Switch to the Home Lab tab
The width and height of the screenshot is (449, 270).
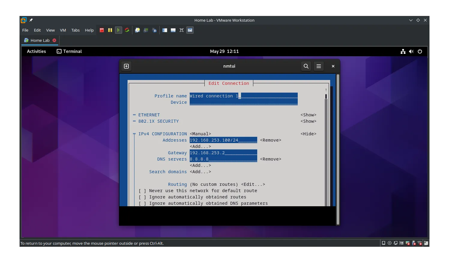click(x=40, y=40)
